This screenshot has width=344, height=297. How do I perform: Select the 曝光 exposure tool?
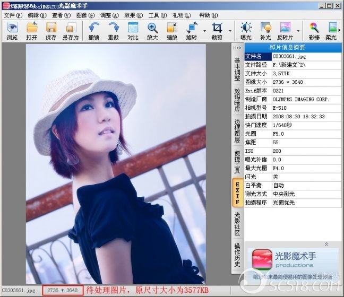(246, 31)
